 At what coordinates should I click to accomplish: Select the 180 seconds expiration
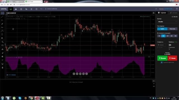pyautogui.click(x=171, y=36)
